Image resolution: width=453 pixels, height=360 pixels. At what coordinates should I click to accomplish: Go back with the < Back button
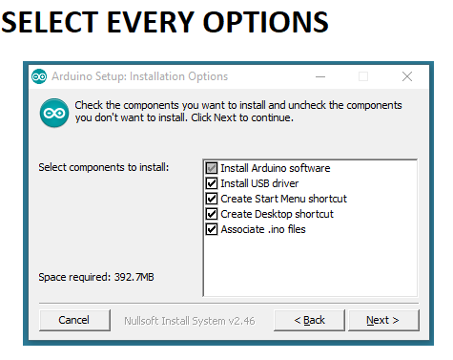coord(309,320)
